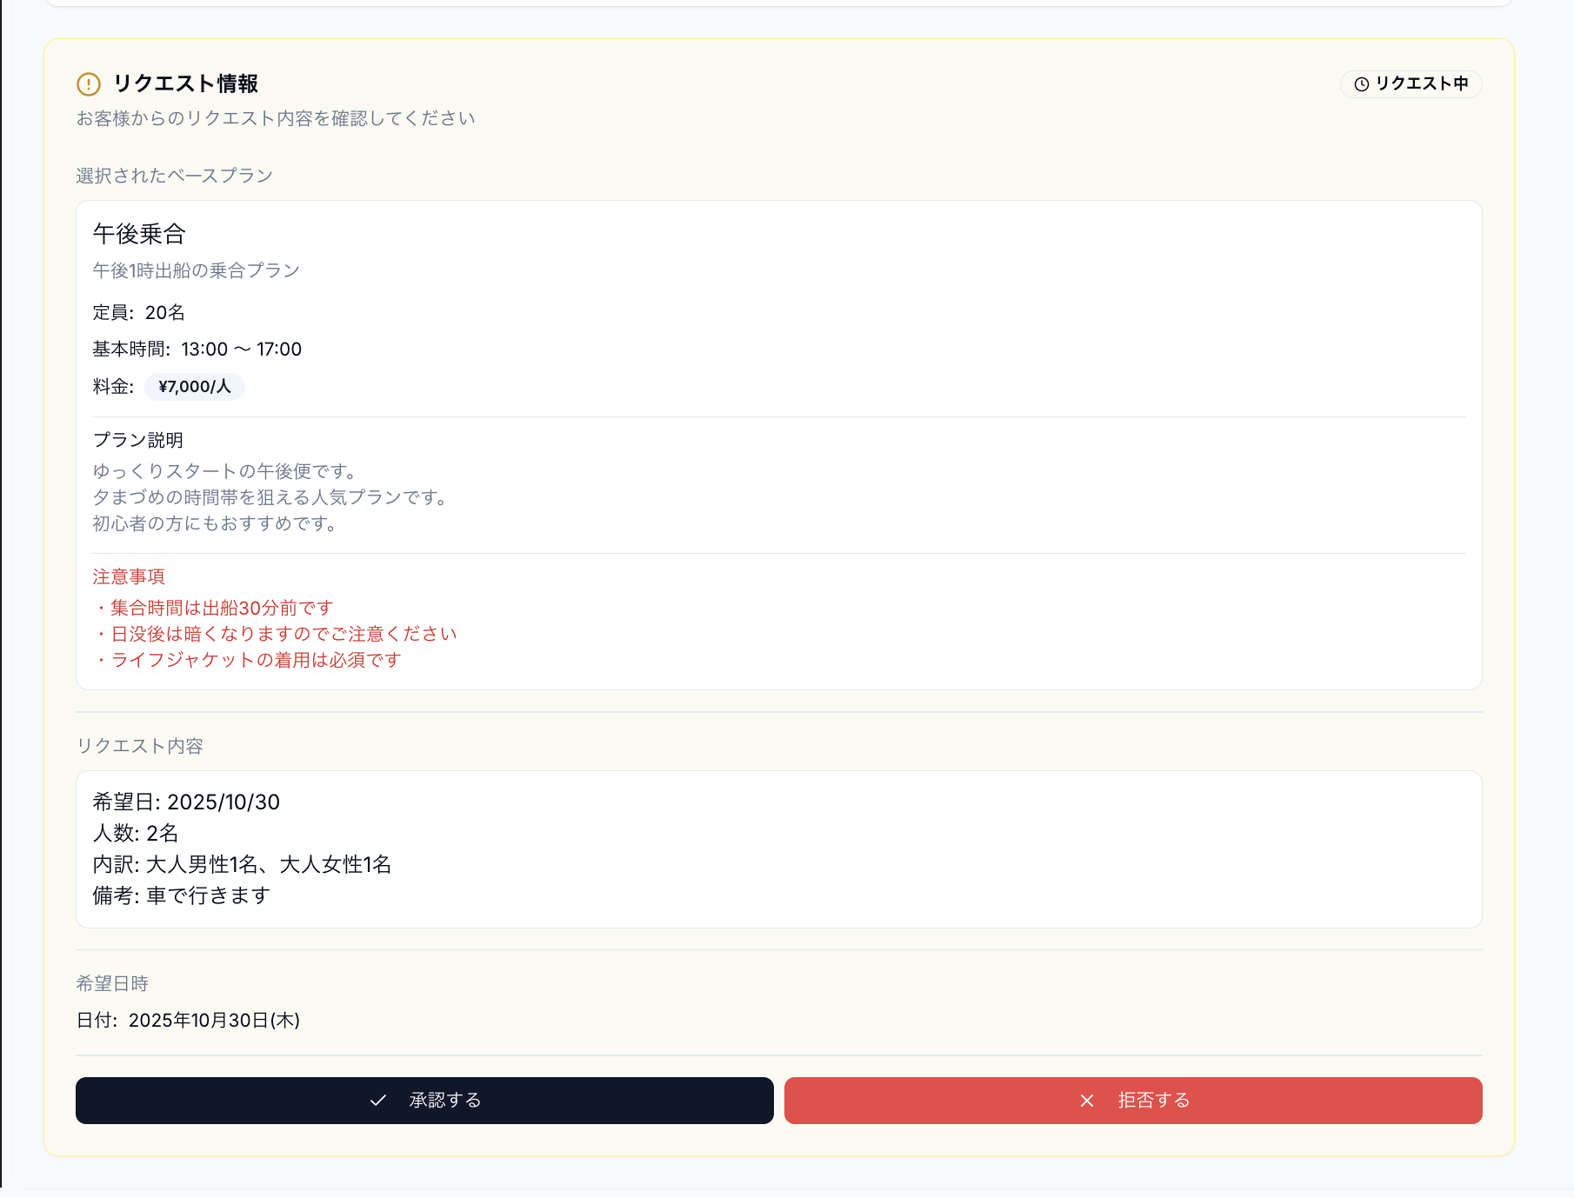
Task: Click the 選択されたベースプラン label
Action: (x=175, y=176)
